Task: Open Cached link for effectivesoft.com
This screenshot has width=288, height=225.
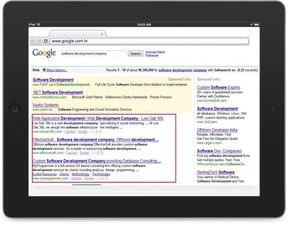Action: (x=71, y=153)
